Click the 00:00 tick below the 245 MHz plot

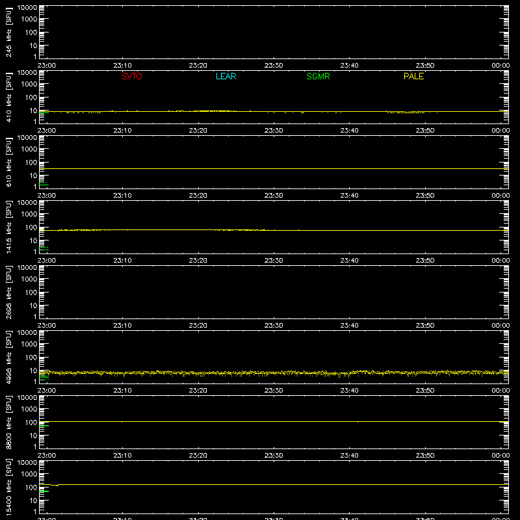pyautogui.click(x=500, y=66)
